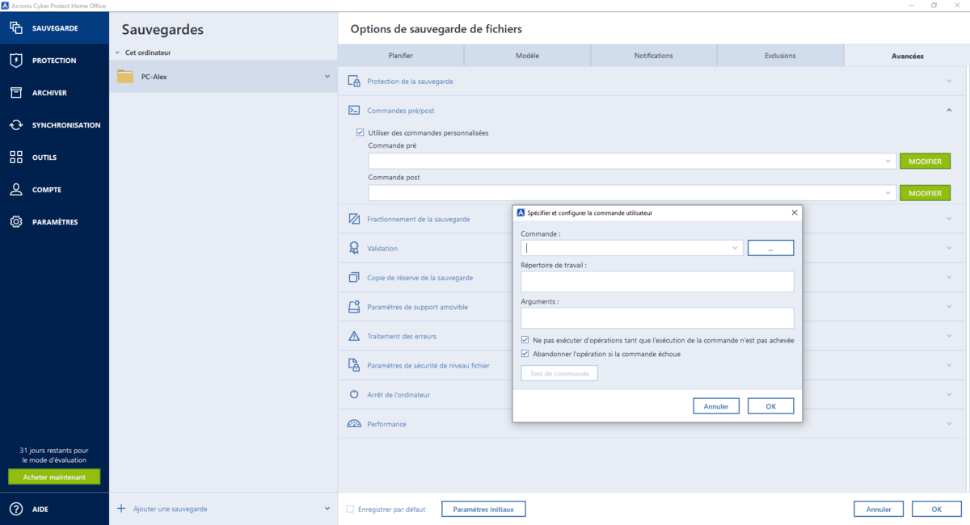
Task: Click Acheter maintenant button
Action: (54, 477)
